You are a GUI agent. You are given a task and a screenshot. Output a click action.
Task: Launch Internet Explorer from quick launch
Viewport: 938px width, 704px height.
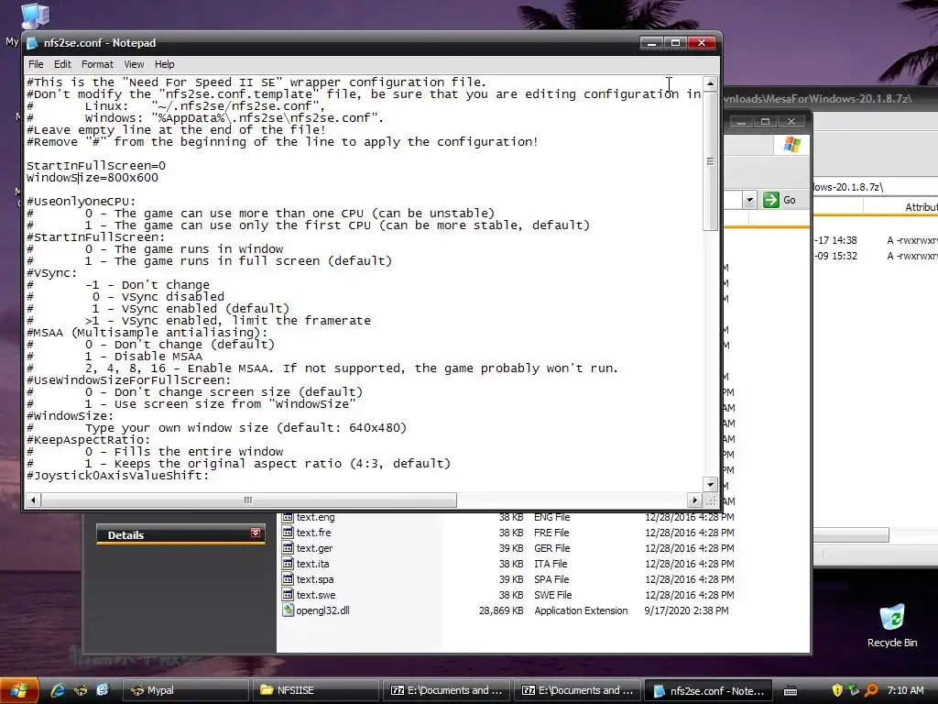(58, 690)
